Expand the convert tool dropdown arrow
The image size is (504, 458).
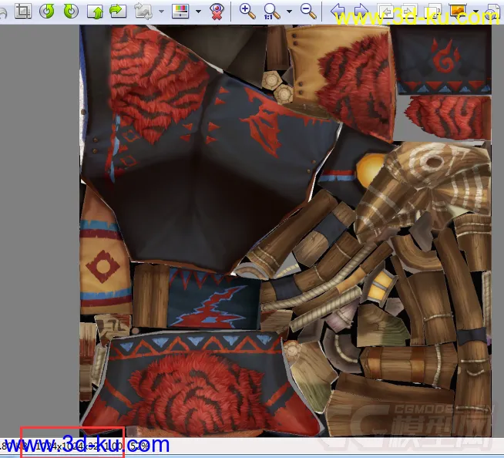(x=161, y=12)
